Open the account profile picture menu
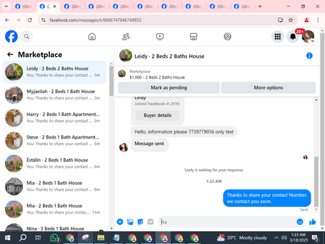Image resolution: width=325 pixels, height=244 pixels. 308,36
